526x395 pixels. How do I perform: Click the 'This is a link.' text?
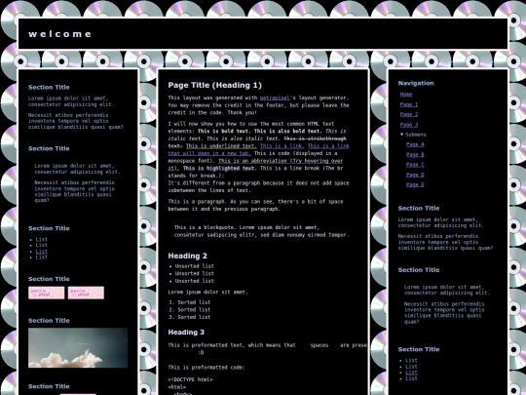pyautogui.click(x=282, y=145)
